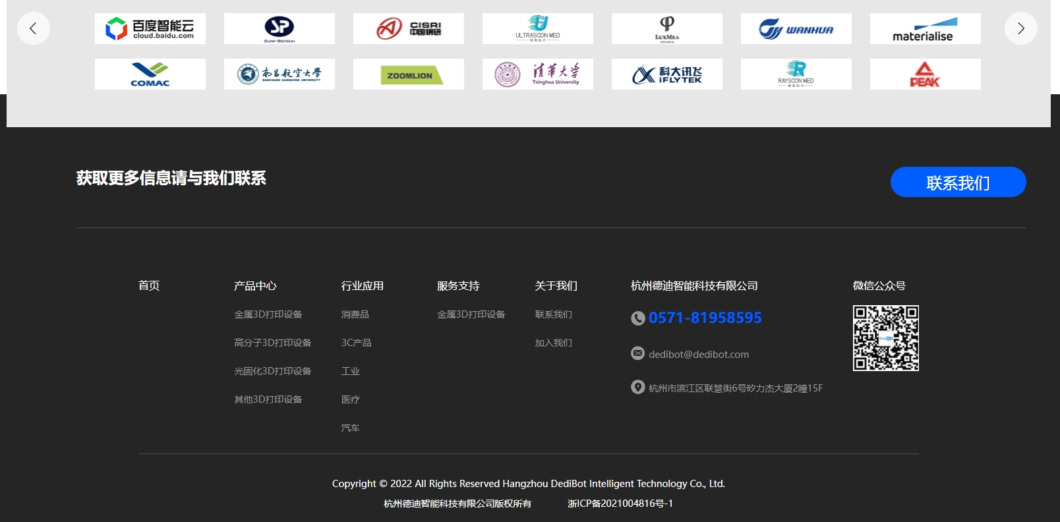This screenshot has height=522, width=1060.
Task: Open 光固化3D打印设备 link
Action: [x=272, y=371]
